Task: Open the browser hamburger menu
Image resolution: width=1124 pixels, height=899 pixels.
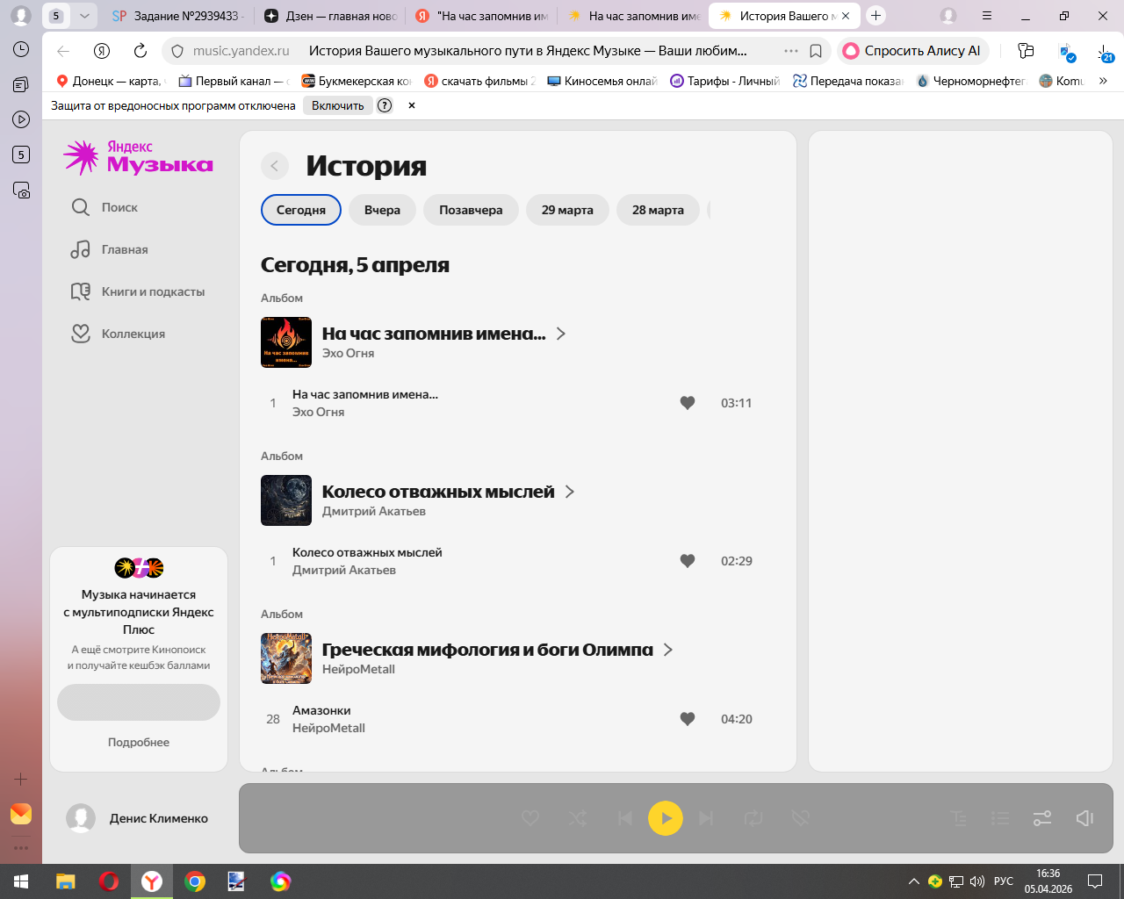Action: (x=987, y=16)
